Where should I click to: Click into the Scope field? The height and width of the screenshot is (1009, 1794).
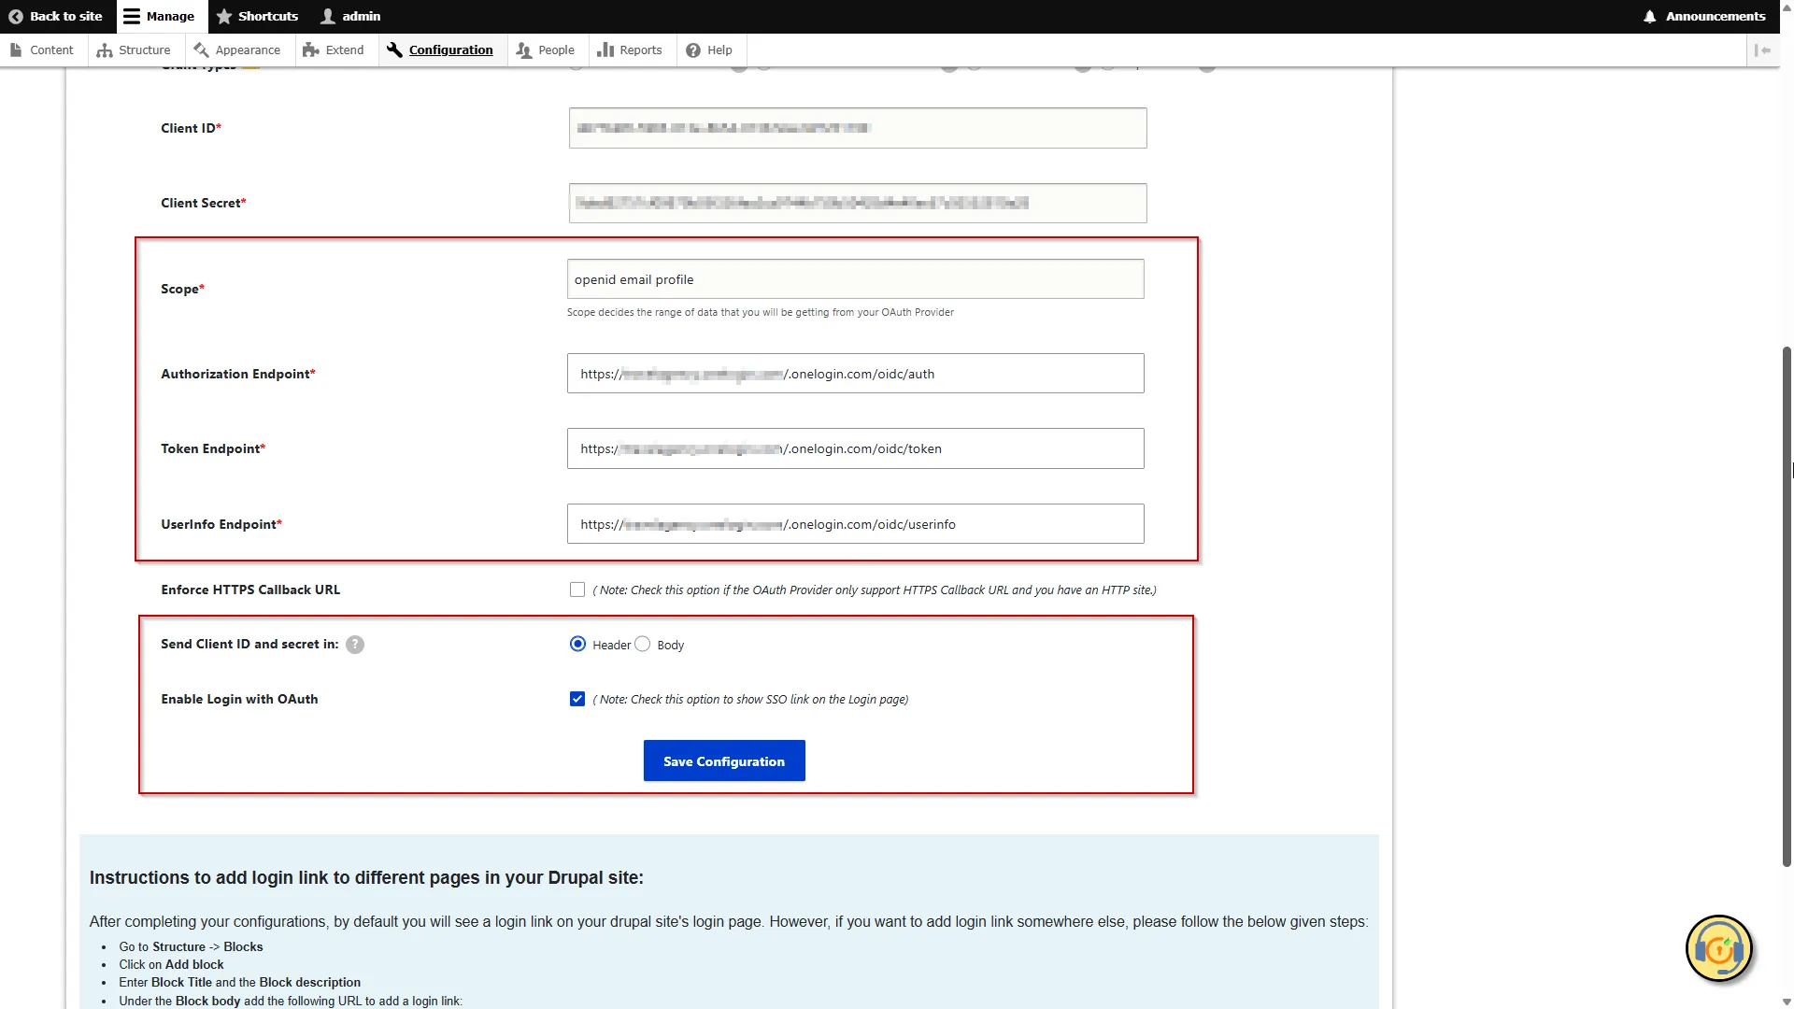tap(856, 279)
